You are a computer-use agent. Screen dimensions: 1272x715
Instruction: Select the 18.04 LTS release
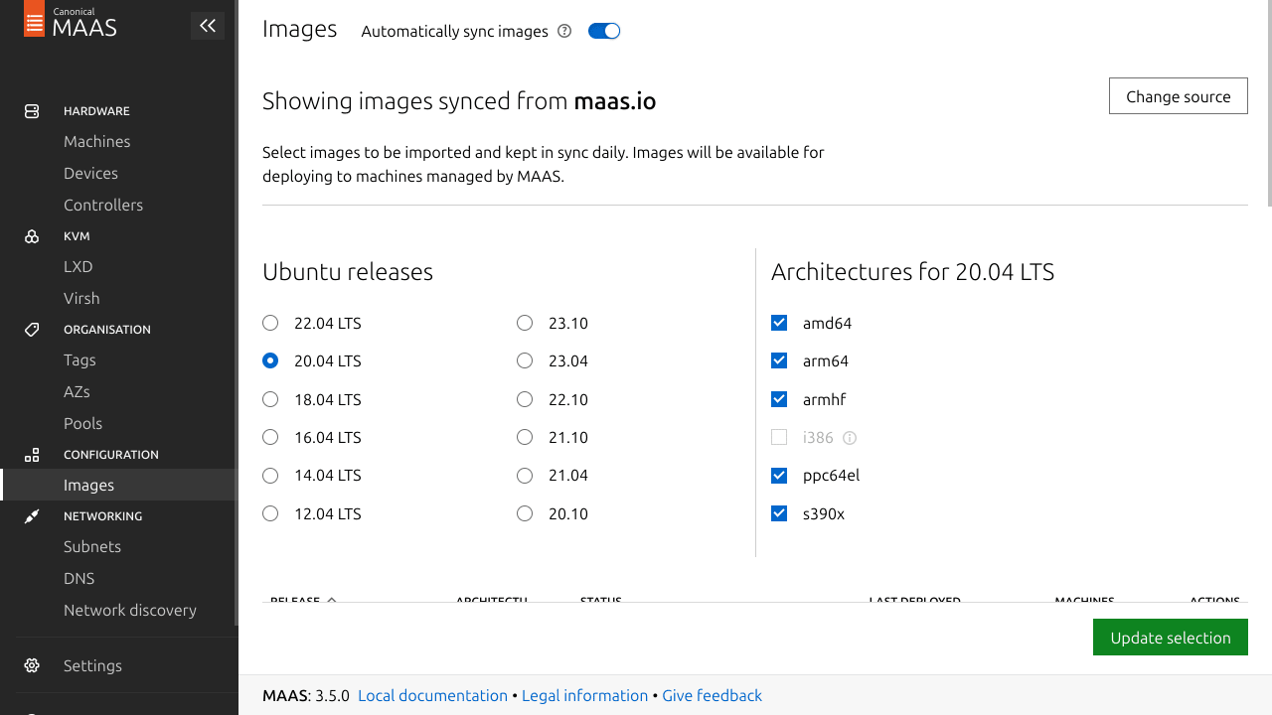point(270,399)
